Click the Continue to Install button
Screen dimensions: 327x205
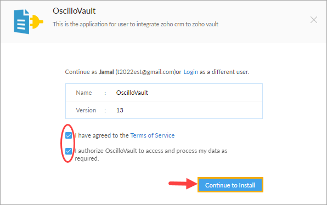point(230,185)
